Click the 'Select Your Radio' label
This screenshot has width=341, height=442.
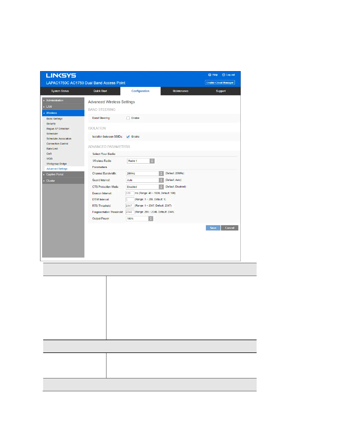(x=104, y=154)
